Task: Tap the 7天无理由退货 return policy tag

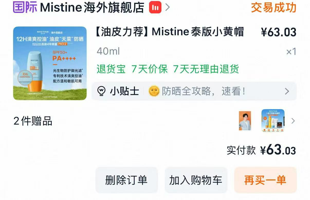Action: (x=206, y=69)
